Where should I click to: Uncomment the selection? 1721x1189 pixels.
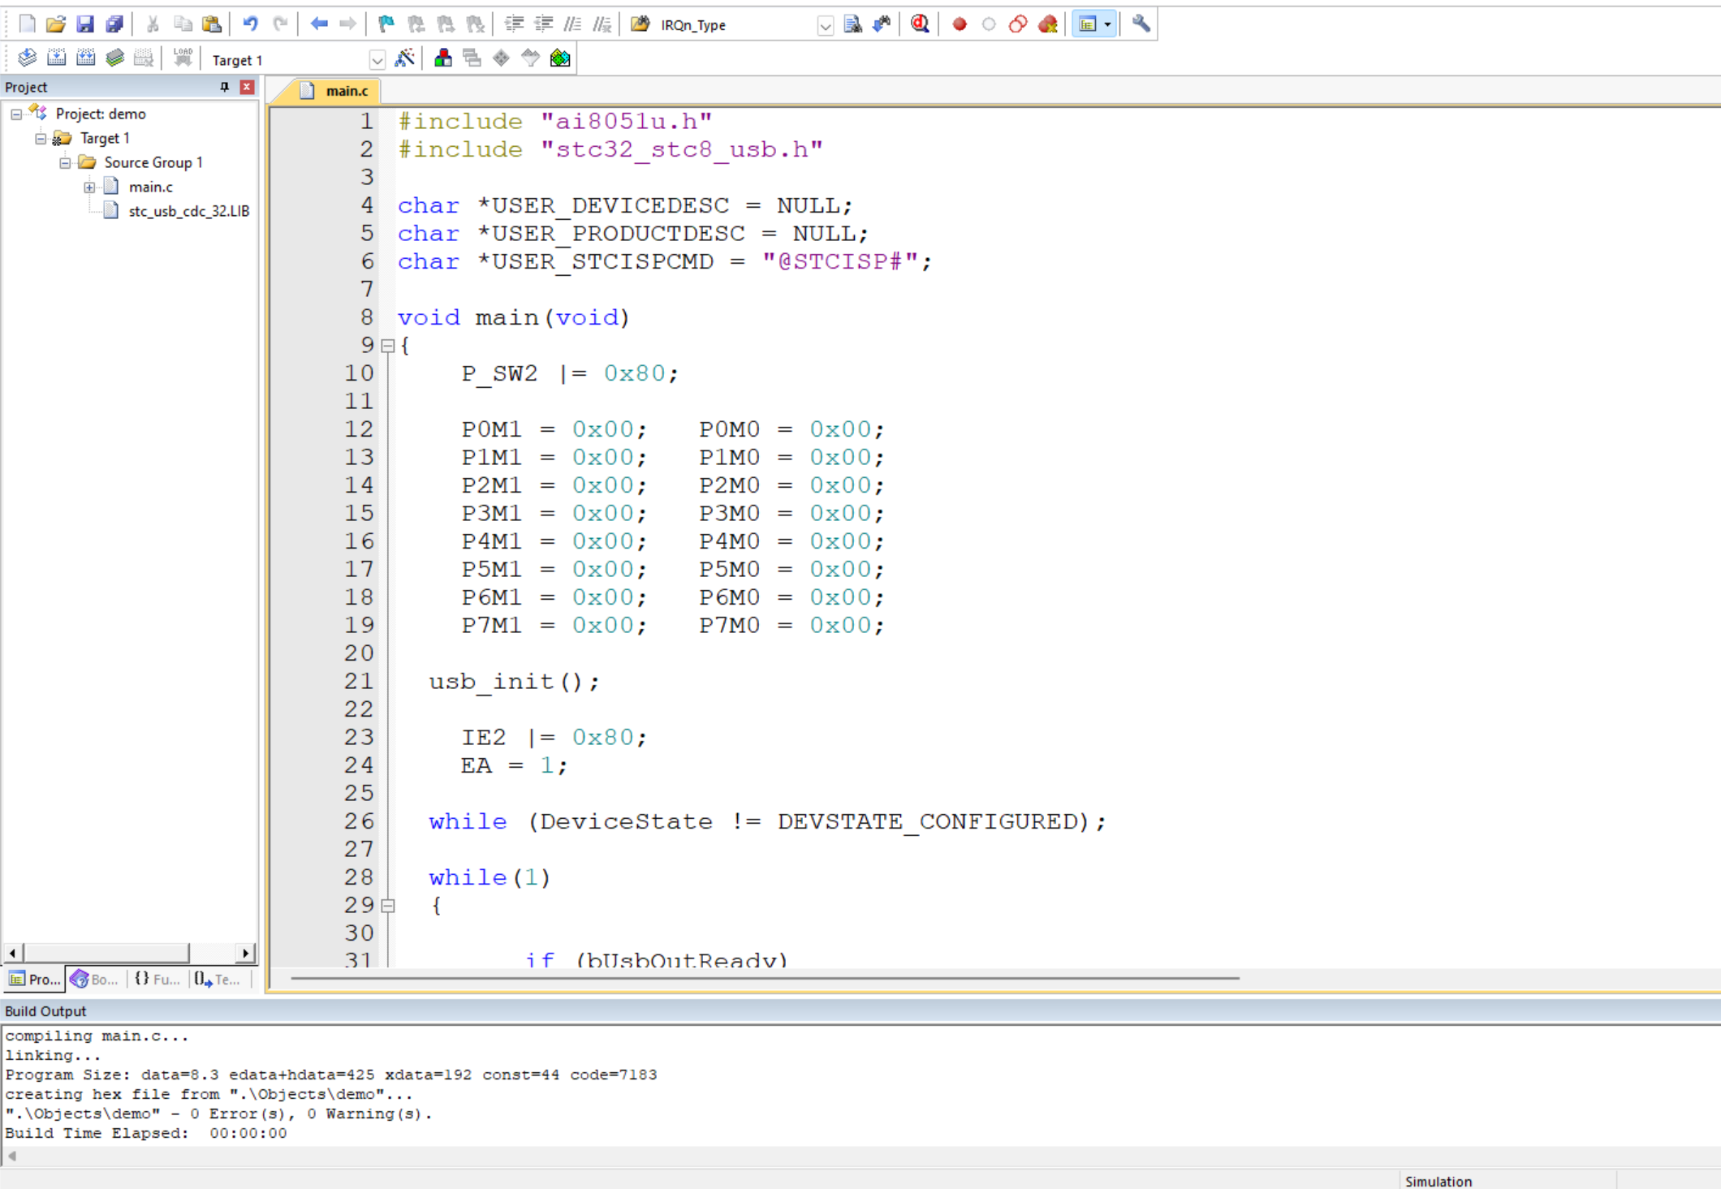pos(602,24)
